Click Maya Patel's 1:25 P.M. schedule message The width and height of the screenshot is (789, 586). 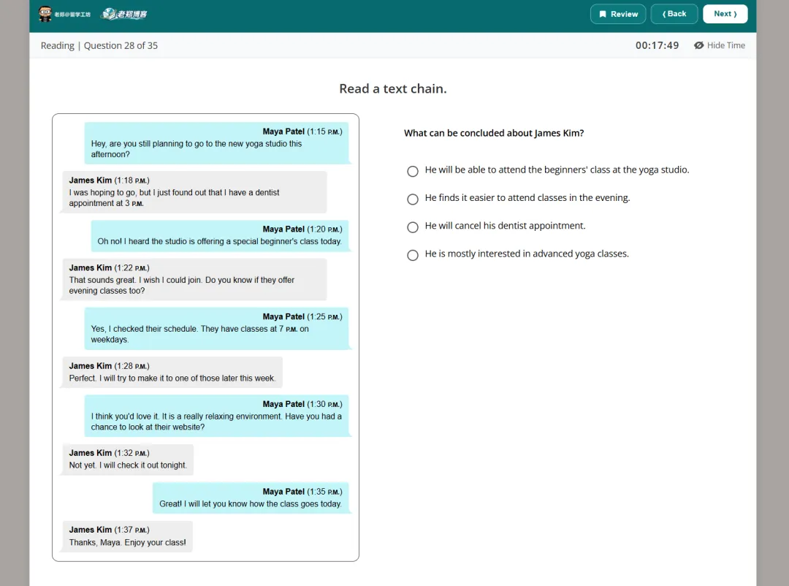(217, 328)
